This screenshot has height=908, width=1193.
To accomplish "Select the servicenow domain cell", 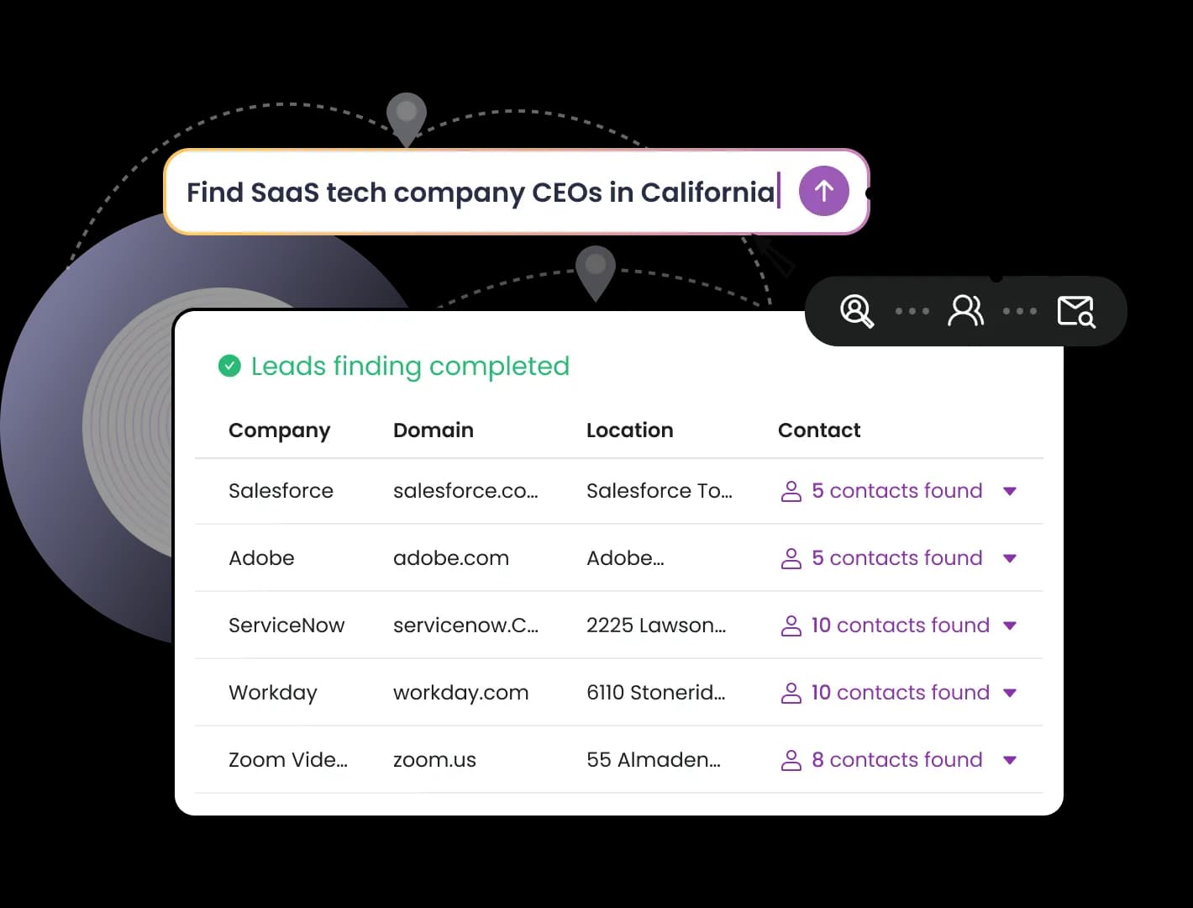I will [x=465, y=626].
